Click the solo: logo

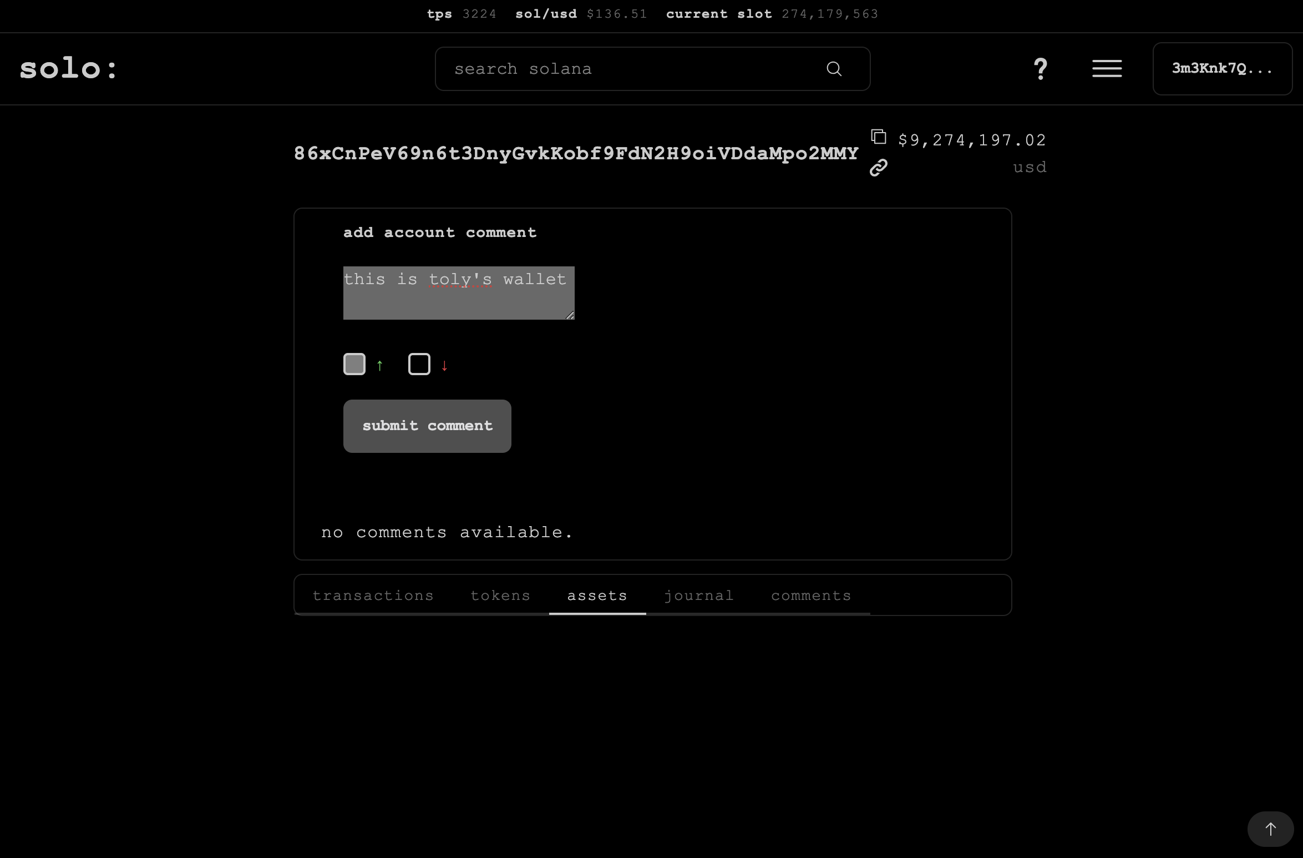click(x=69, y=69)
